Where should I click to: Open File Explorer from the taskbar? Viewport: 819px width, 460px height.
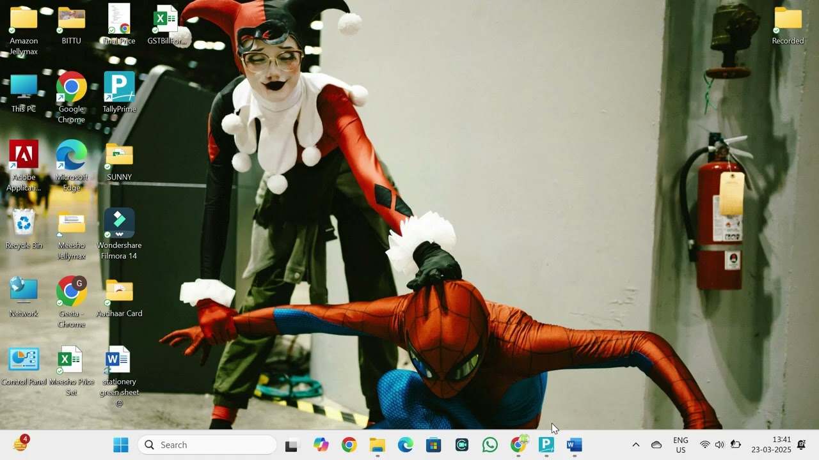(378, 445)
